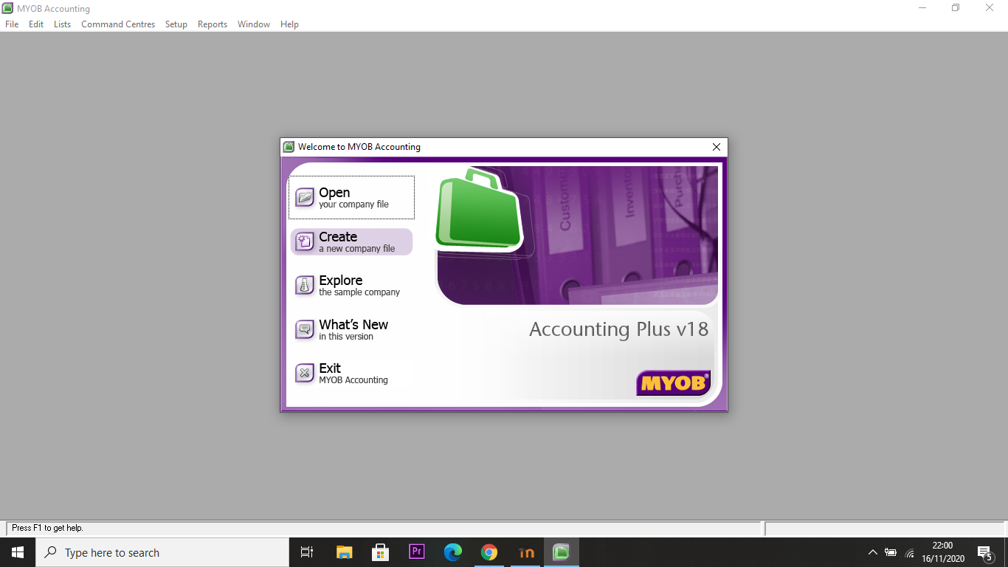Click the dialog title bar briefcase icon
Image resolution: width=1008 pixels, height=567 pixels.
[x=289, y=147]
